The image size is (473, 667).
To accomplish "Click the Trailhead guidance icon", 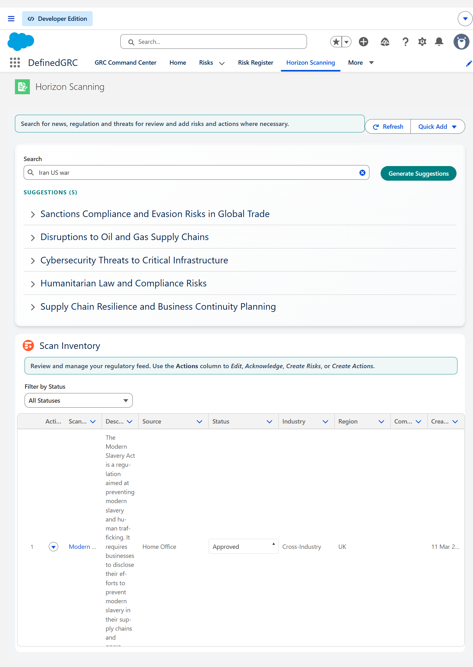I will pyautogui.click(x=385, y=42).
